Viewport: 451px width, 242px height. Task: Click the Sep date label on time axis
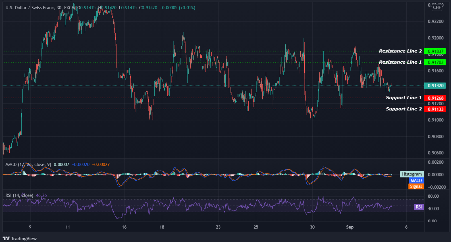350,227
